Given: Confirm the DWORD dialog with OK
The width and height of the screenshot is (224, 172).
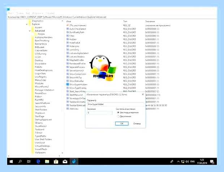Looking at the screenshot, I should [x=122, y=124].
